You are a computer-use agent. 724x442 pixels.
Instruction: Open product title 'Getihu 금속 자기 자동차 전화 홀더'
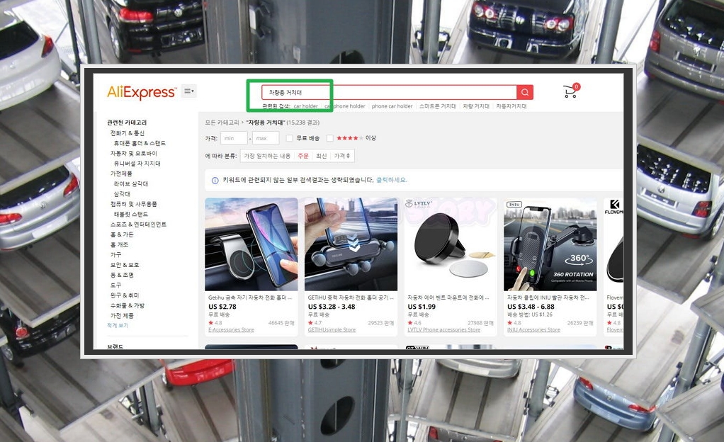tap(250, 298)
